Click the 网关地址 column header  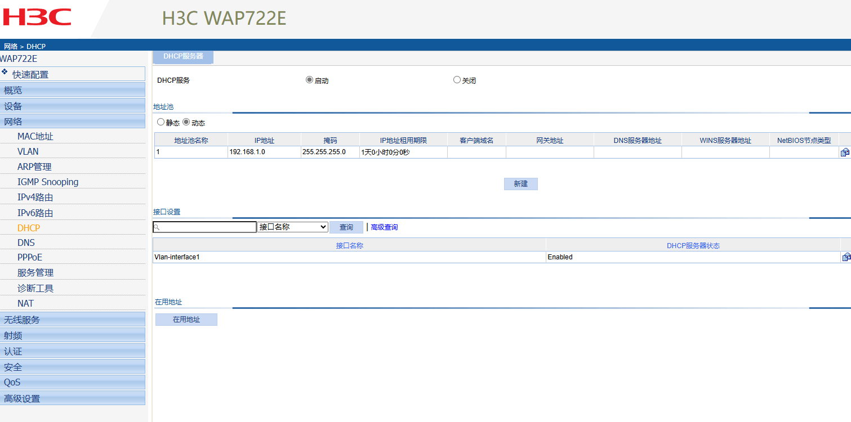tap(550, 140)
